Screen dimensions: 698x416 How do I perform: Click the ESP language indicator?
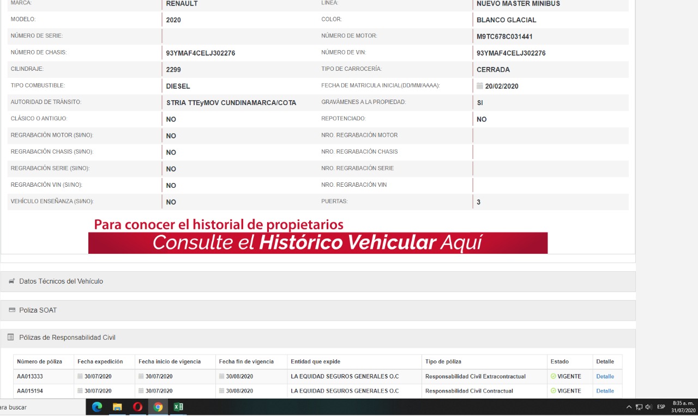[x=661, y=407]
